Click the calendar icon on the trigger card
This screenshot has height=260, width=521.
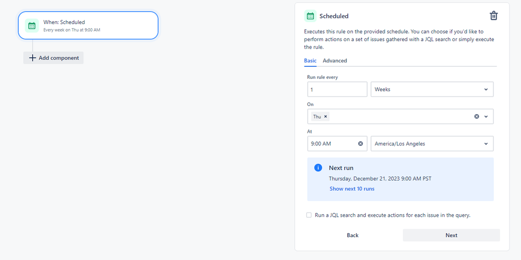click(31, 25)
